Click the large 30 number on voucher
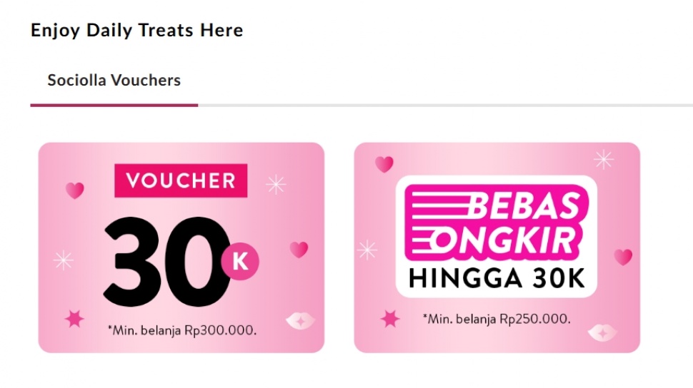The width and height of the screenshot is (693, 388). tap(166, 261)
